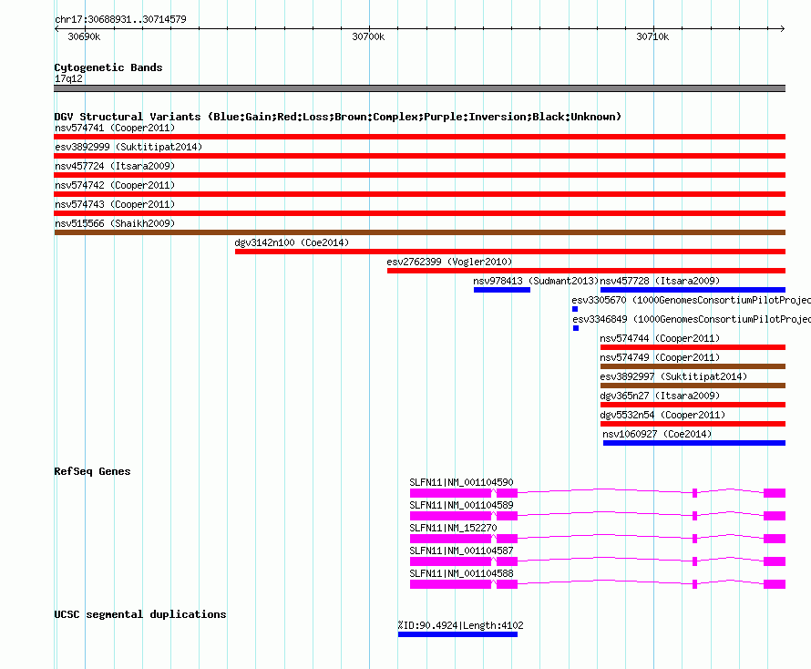The width and height of the screenshot is (811, 669).
Task: Select the chr17:30688931..30714579 coordinate label
Action: [120, 19]
